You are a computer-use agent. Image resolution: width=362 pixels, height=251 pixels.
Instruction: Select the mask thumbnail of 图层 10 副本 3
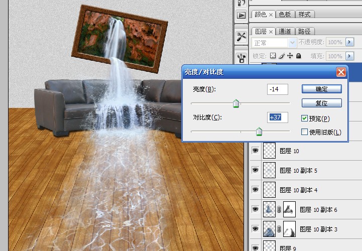(289, 229)
